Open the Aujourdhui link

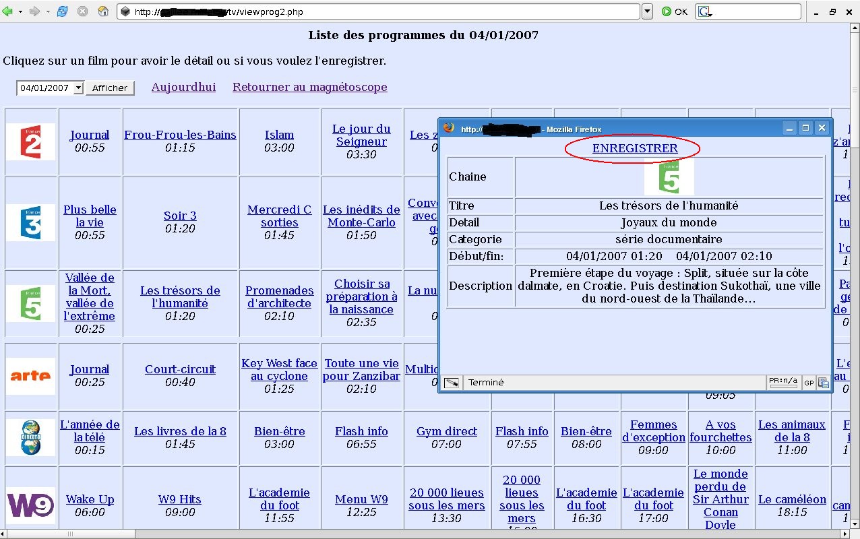coord(183,87)
